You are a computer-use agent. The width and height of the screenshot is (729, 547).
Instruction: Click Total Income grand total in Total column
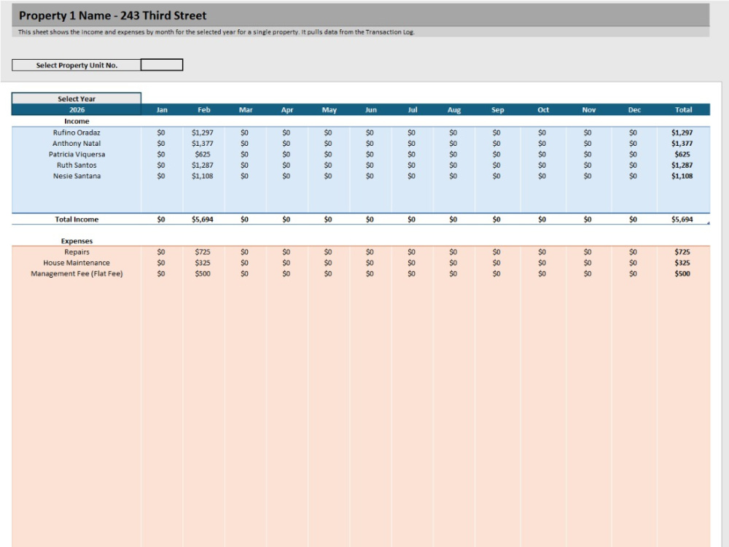tap(682, 219)
